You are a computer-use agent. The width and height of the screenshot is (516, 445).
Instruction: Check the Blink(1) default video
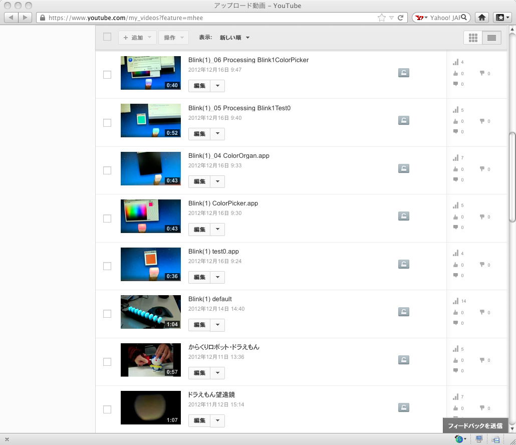pyautogui.click(x=107, y=314)
